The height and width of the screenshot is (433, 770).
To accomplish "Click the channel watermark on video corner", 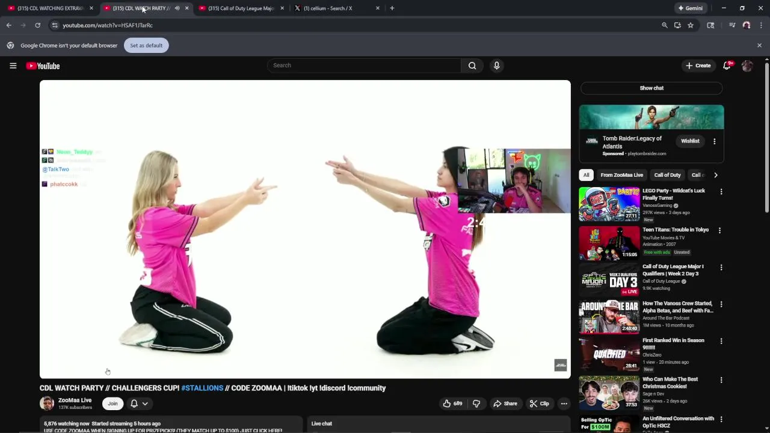I will [561, 365].
